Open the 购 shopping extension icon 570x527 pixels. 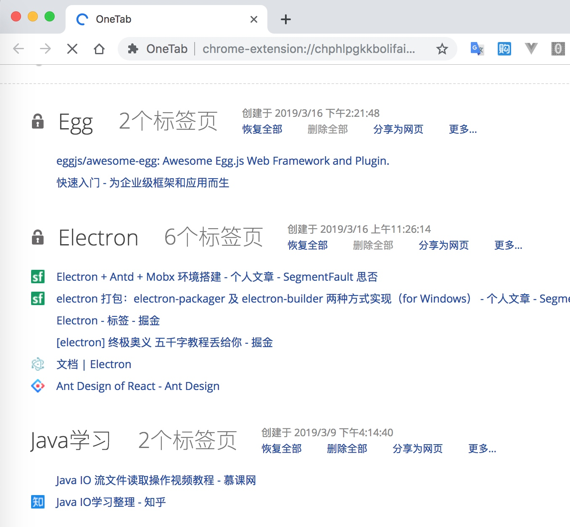click(x=504, y=49)
